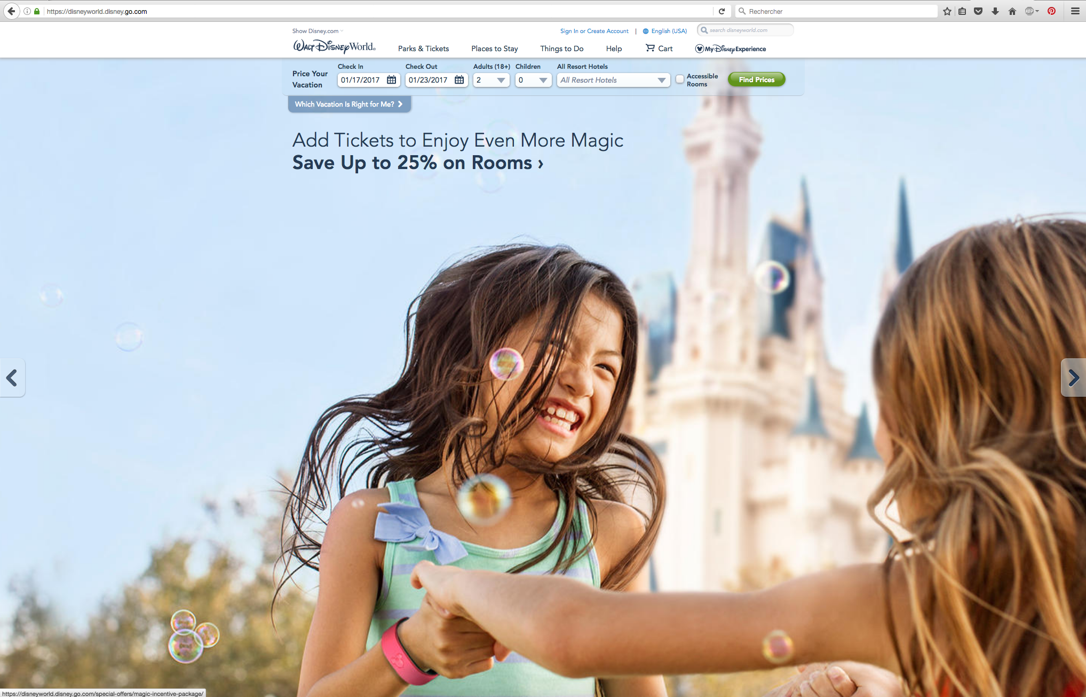Open the Children count dropdown
Viewport: 1086px width, 697px height.
(x=533, y=80)
